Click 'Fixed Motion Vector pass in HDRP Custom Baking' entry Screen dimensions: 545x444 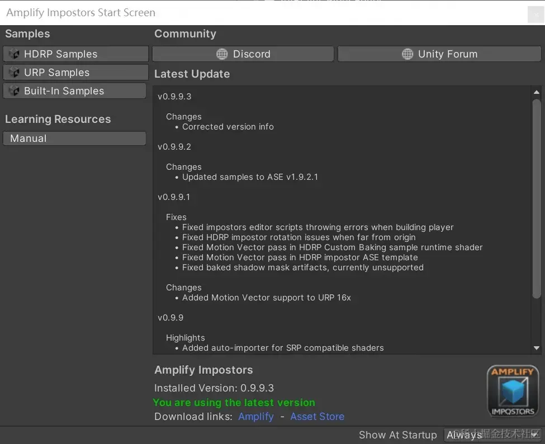coord(332,247)
